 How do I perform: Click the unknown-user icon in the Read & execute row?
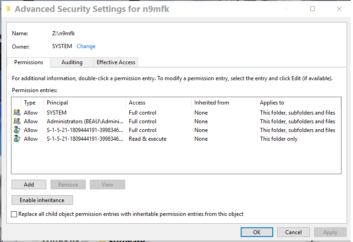pyautogui.click(x=17, y=139)
